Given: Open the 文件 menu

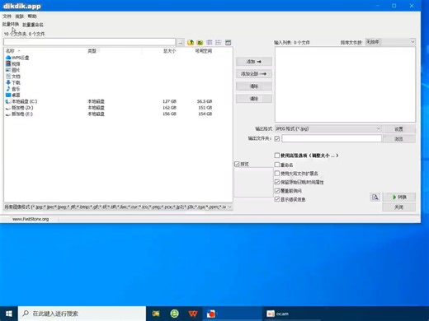Looking at the screenshot, I should pos(7,16).
